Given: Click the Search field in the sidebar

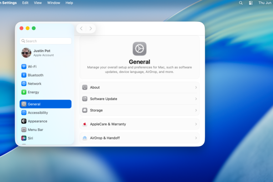Looking at the screenshot, I should (x=45, y=41).
